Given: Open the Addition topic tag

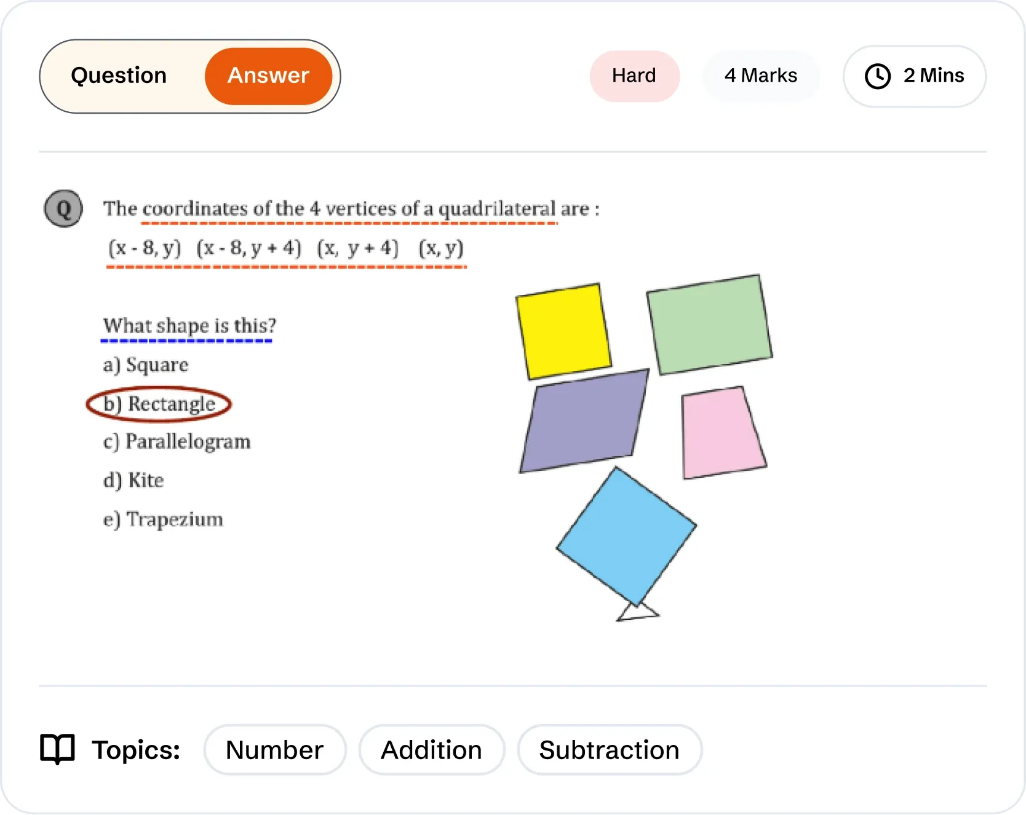Looking at the screenshot, I should pyautogui.click(x=431, y=750).
